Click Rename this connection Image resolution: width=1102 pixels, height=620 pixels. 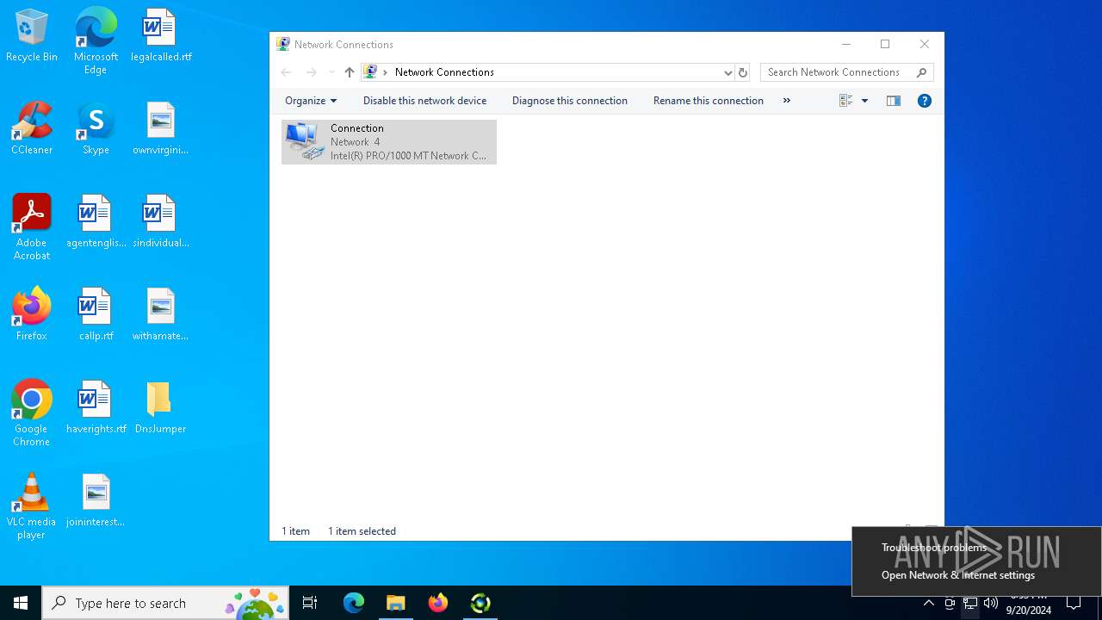coord(708,101)
